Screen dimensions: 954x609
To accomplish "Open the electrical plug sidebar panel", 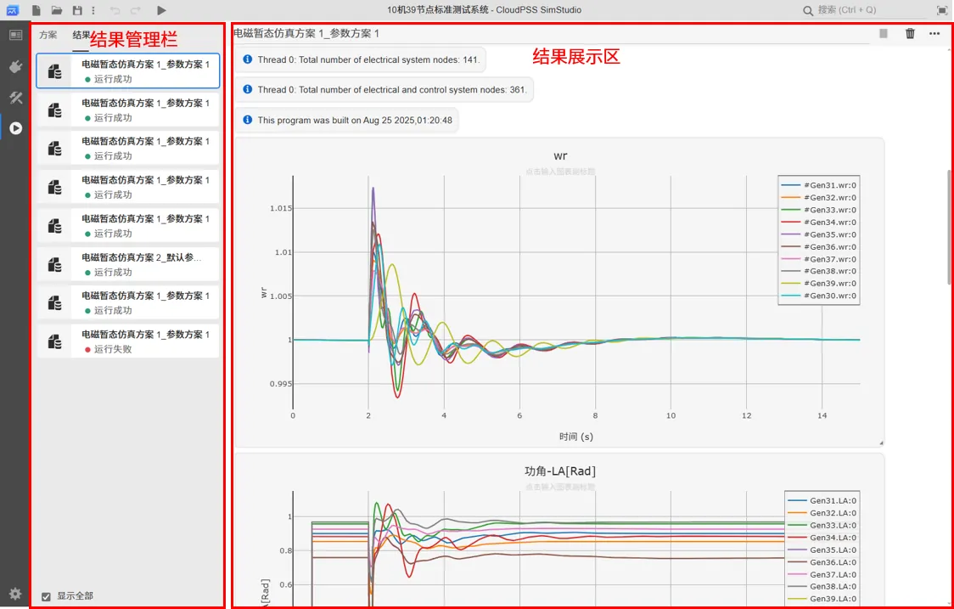I will (15, 66).
